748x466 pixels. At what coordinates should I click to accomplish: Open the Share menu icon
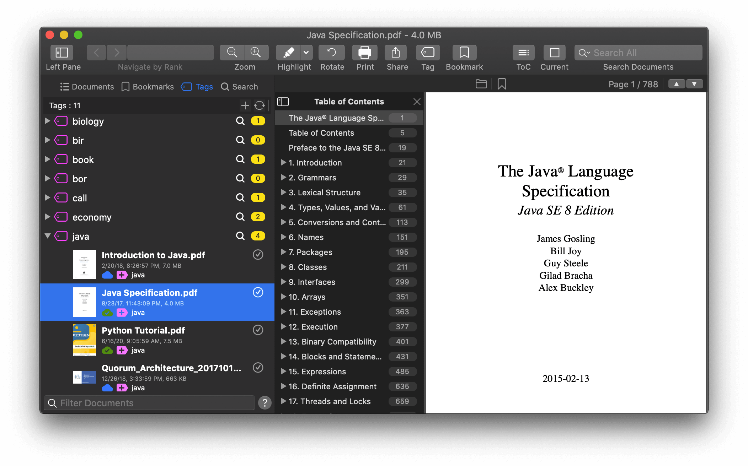[396, 53]
